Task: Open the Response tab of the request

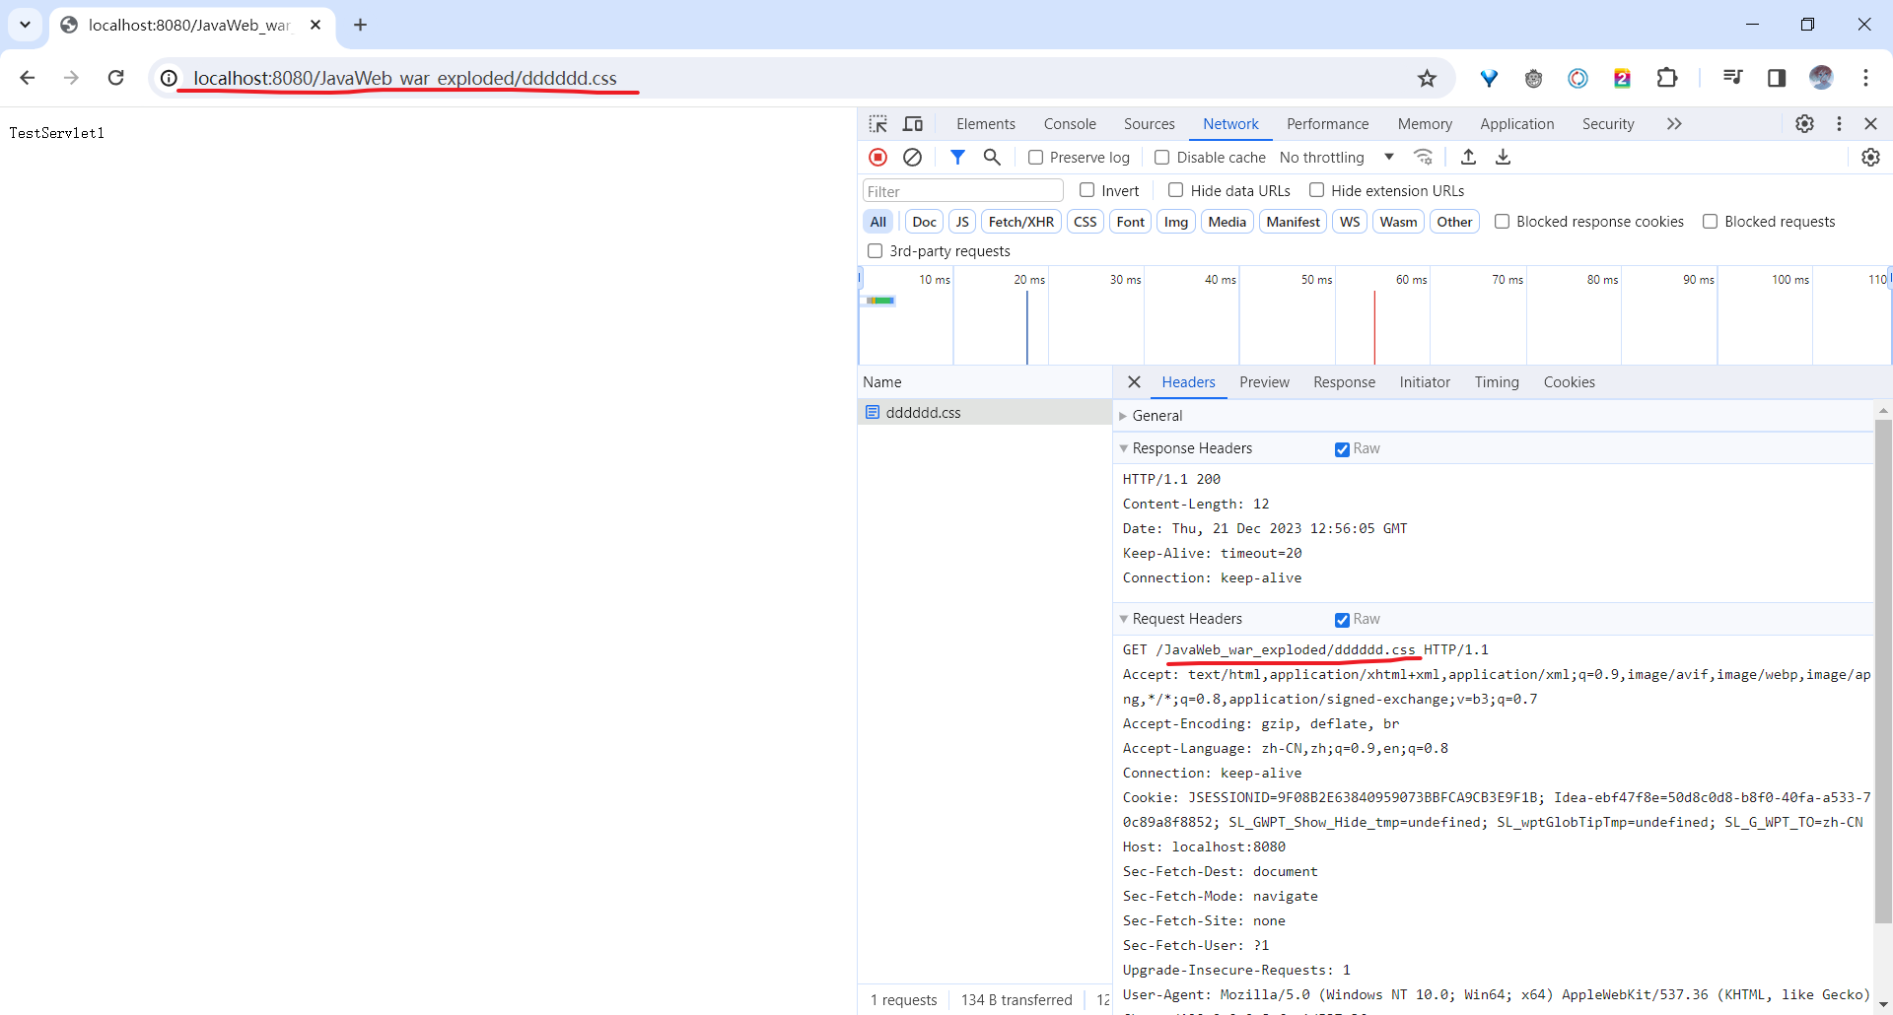Action: pyautogui.click(x=1344, y=382)
